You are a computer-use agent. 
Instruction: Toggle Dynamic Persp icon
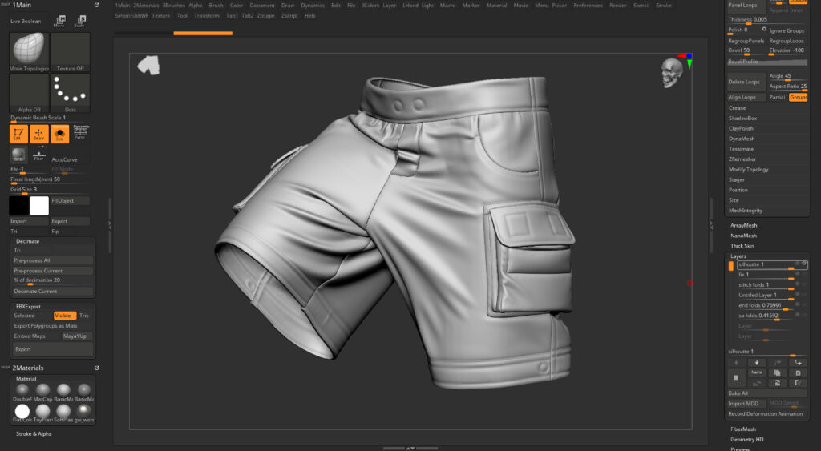(81, 132)
